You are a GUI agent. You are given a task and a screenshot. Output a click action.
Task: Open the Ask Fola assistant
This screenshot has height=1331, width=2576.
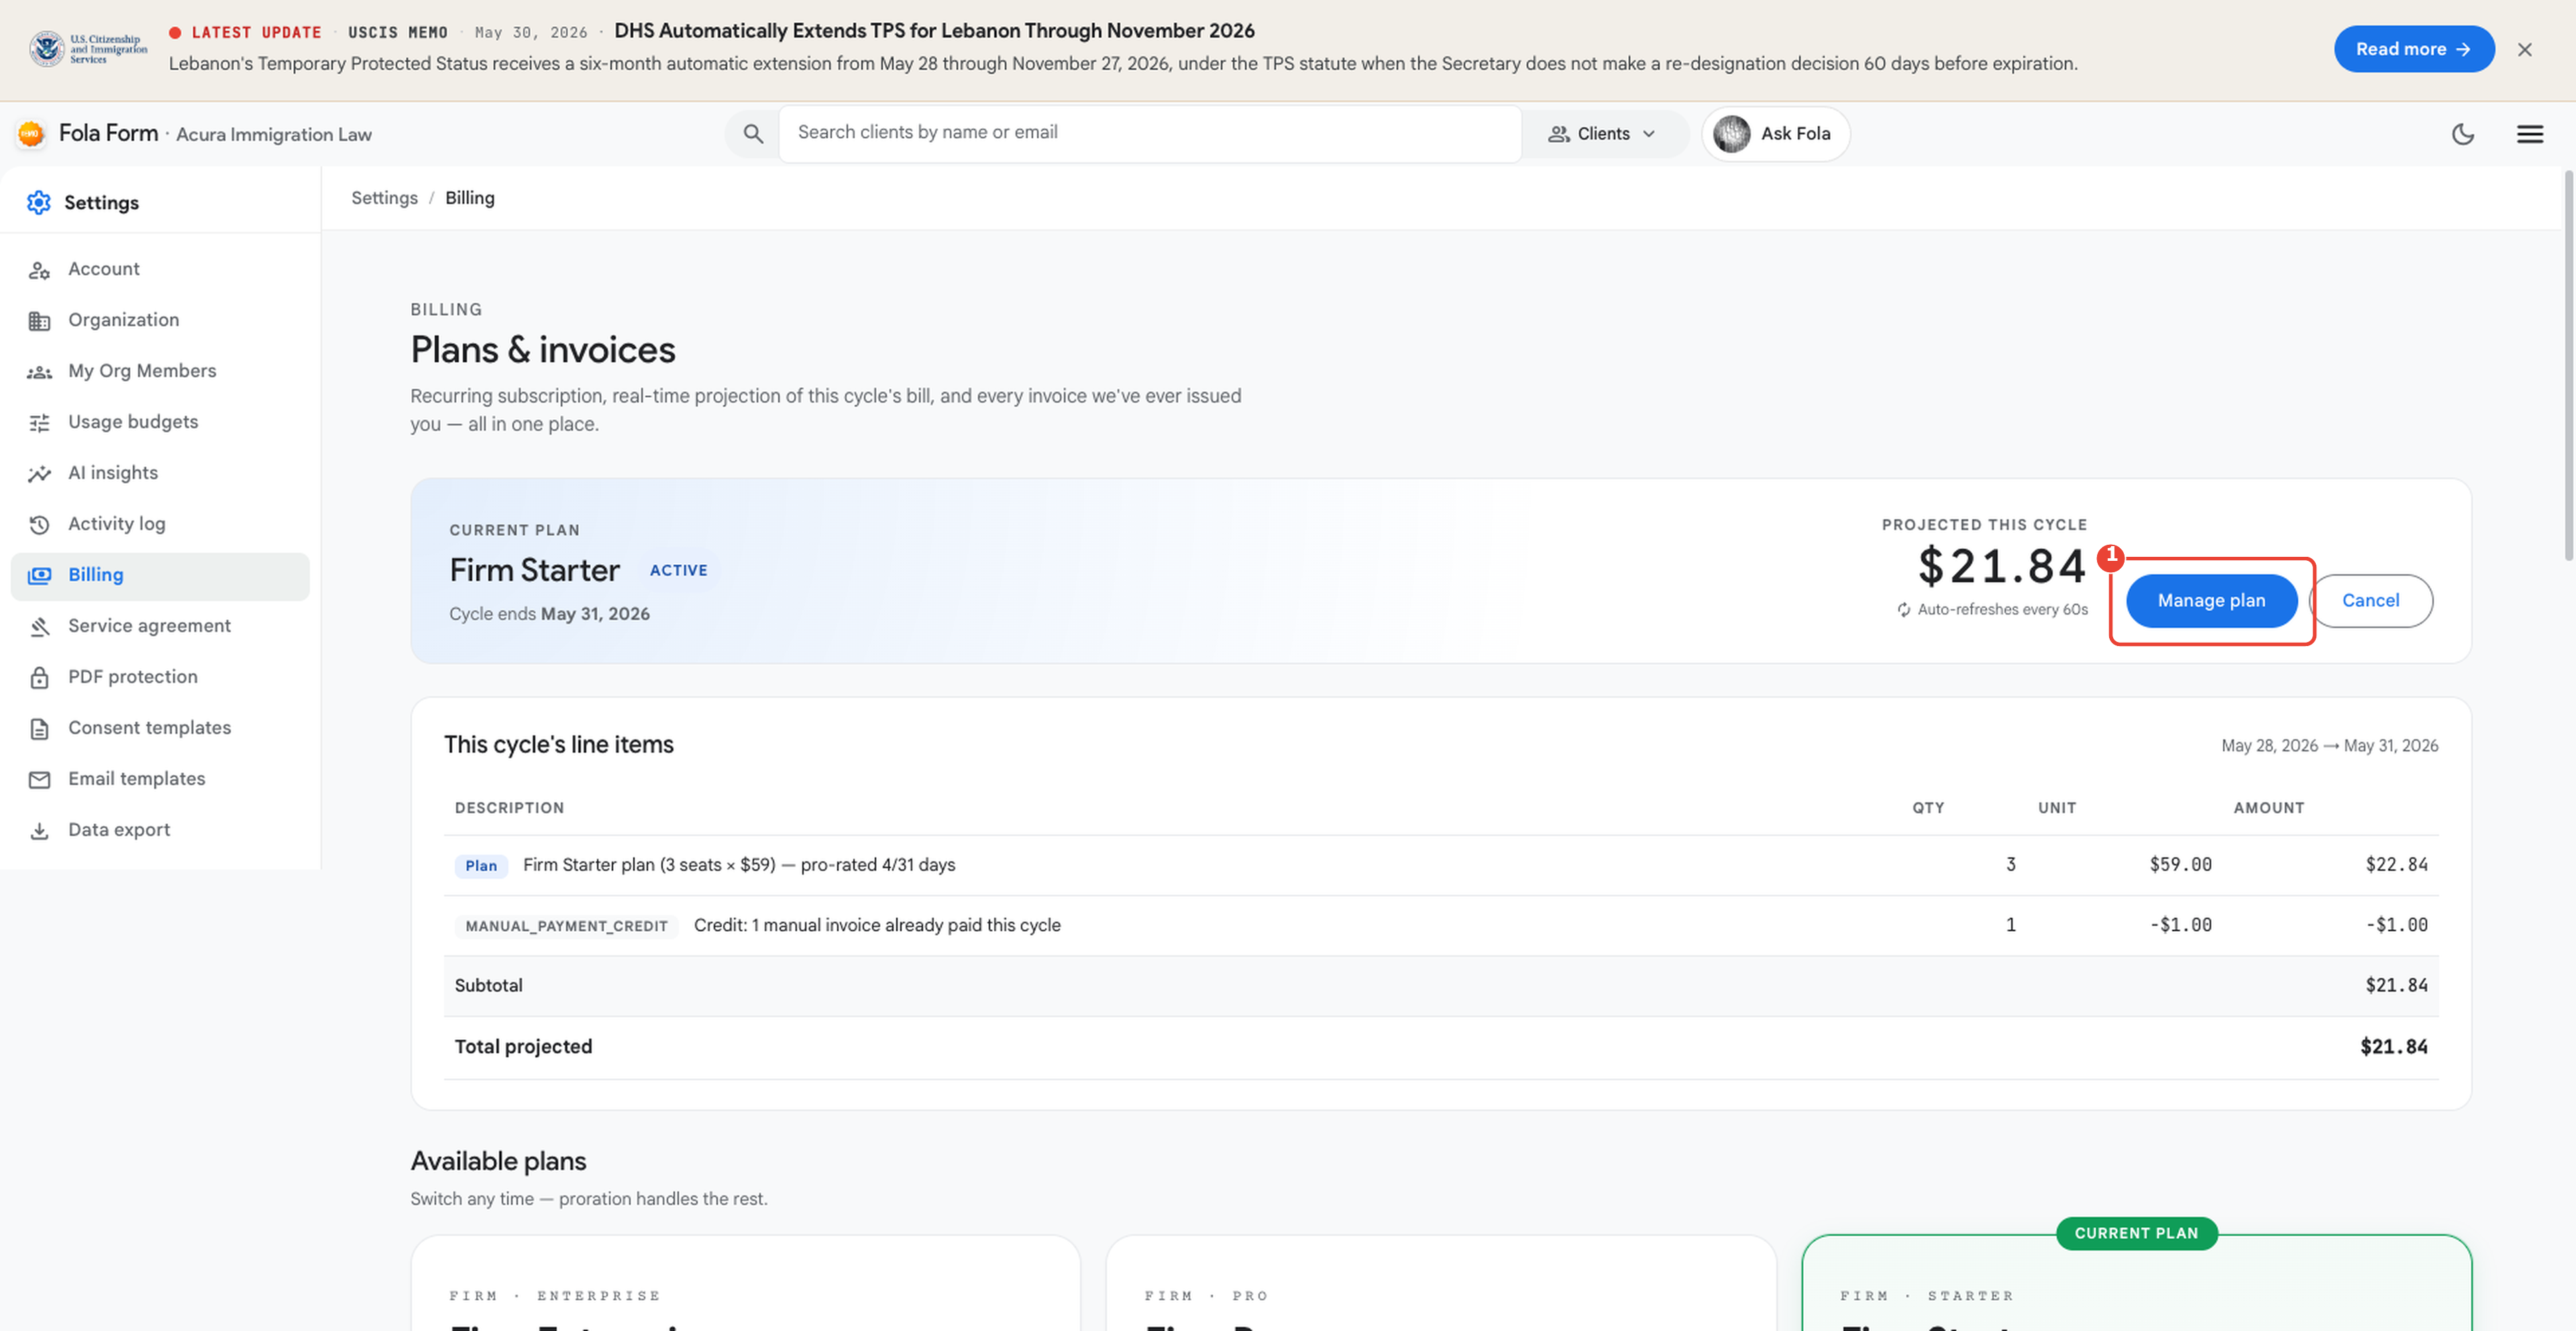click(x=1775, y=134)
